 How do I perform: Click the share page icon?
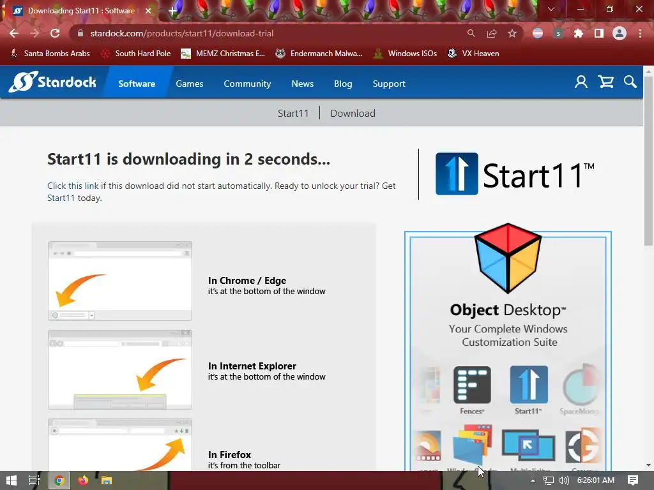point(492,33)
